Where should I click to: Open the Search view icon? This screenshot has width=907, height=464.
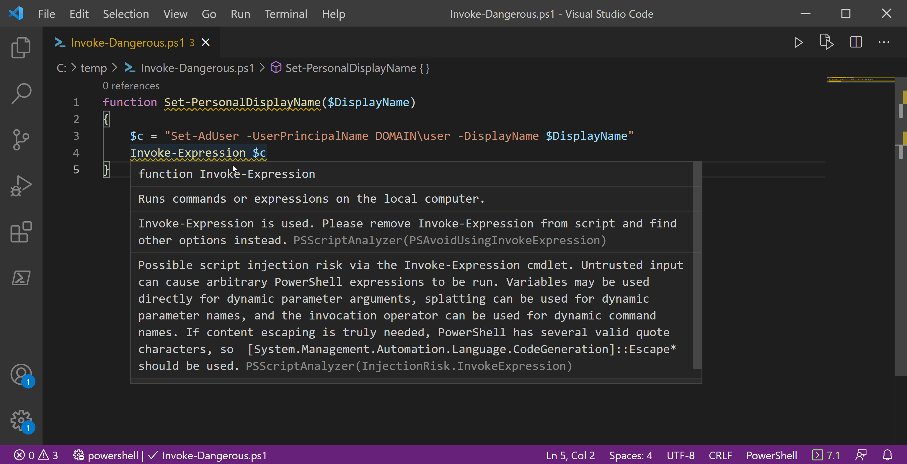[21, 94]
